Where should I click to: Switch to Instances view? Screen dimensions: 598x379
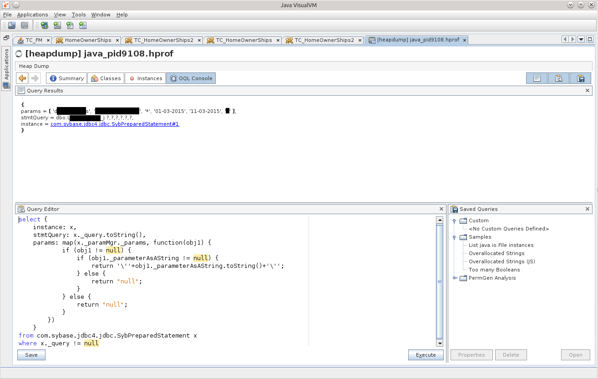click(x=145, y=78)
